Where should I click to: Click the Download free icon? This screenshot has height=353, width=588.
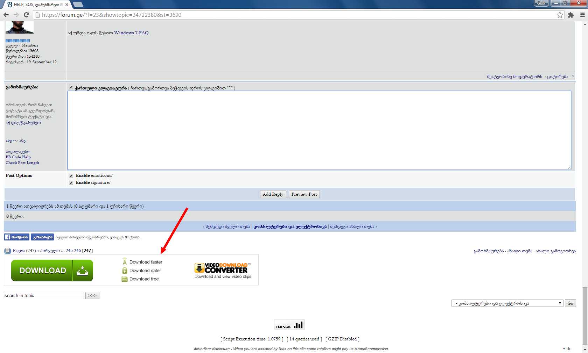coord(125,279)
